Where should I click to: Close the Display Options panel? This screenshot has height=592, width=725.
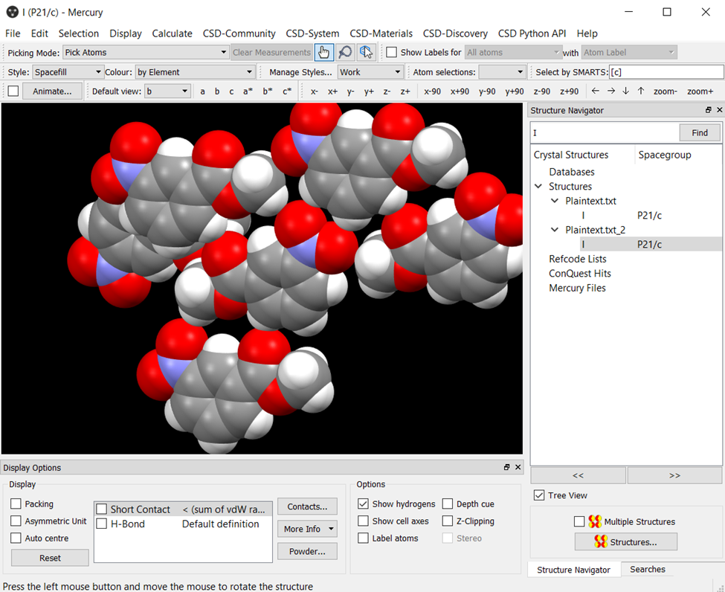[x=518, y=468]
